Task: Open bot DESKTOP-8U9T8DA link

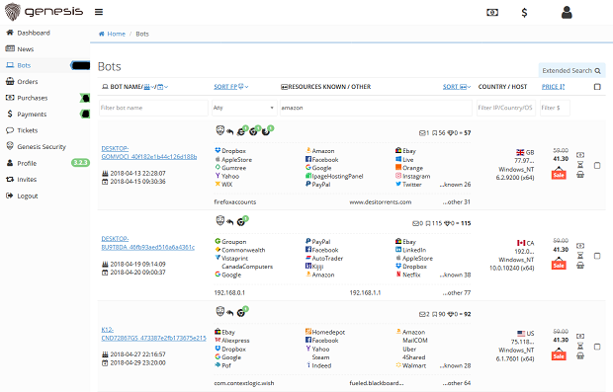Action: 147,243
